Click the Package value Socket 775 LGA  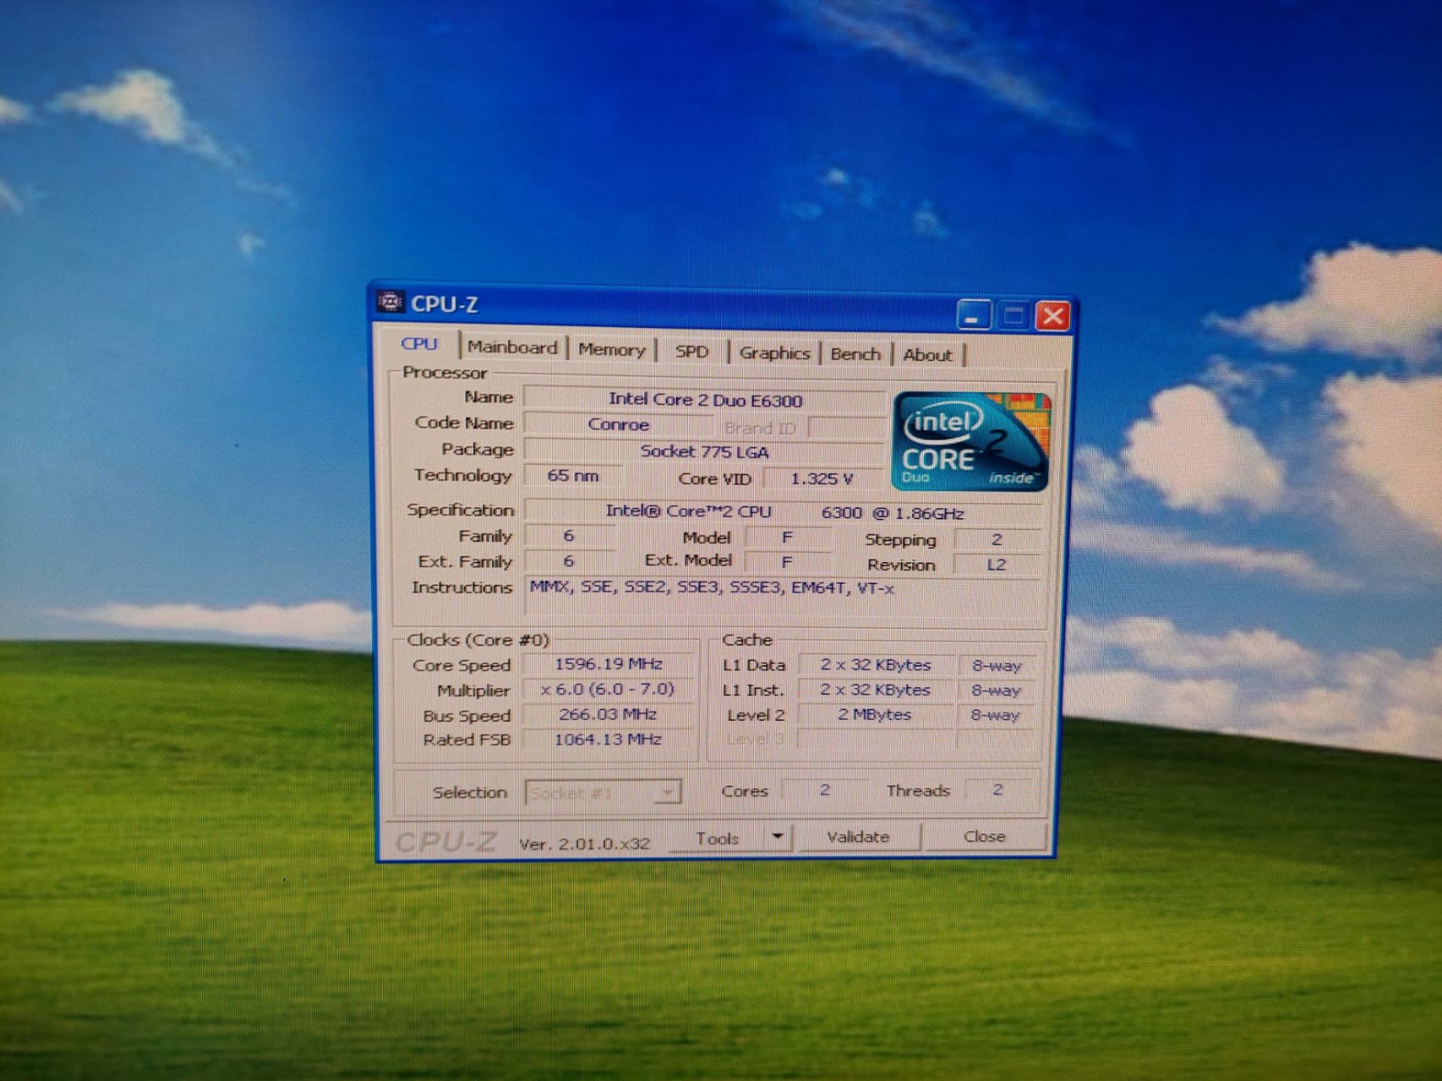(x=704, y=451)
